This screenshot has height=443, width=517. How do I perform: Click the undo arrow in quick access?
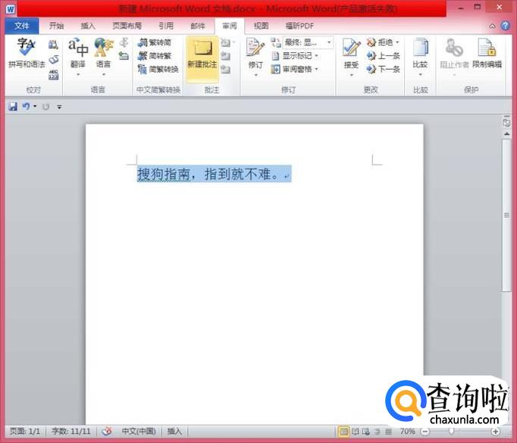(x=26, y=106)
